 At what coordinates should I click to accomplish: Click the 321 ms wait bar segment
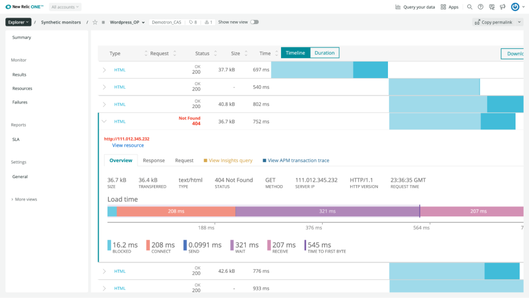click(x=327, y=211)
